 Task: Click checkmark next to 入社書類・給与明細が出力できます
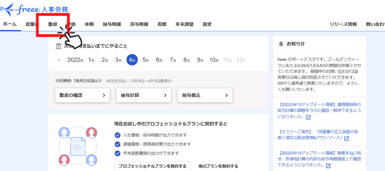pyautogui.click(x=117, y=135)
